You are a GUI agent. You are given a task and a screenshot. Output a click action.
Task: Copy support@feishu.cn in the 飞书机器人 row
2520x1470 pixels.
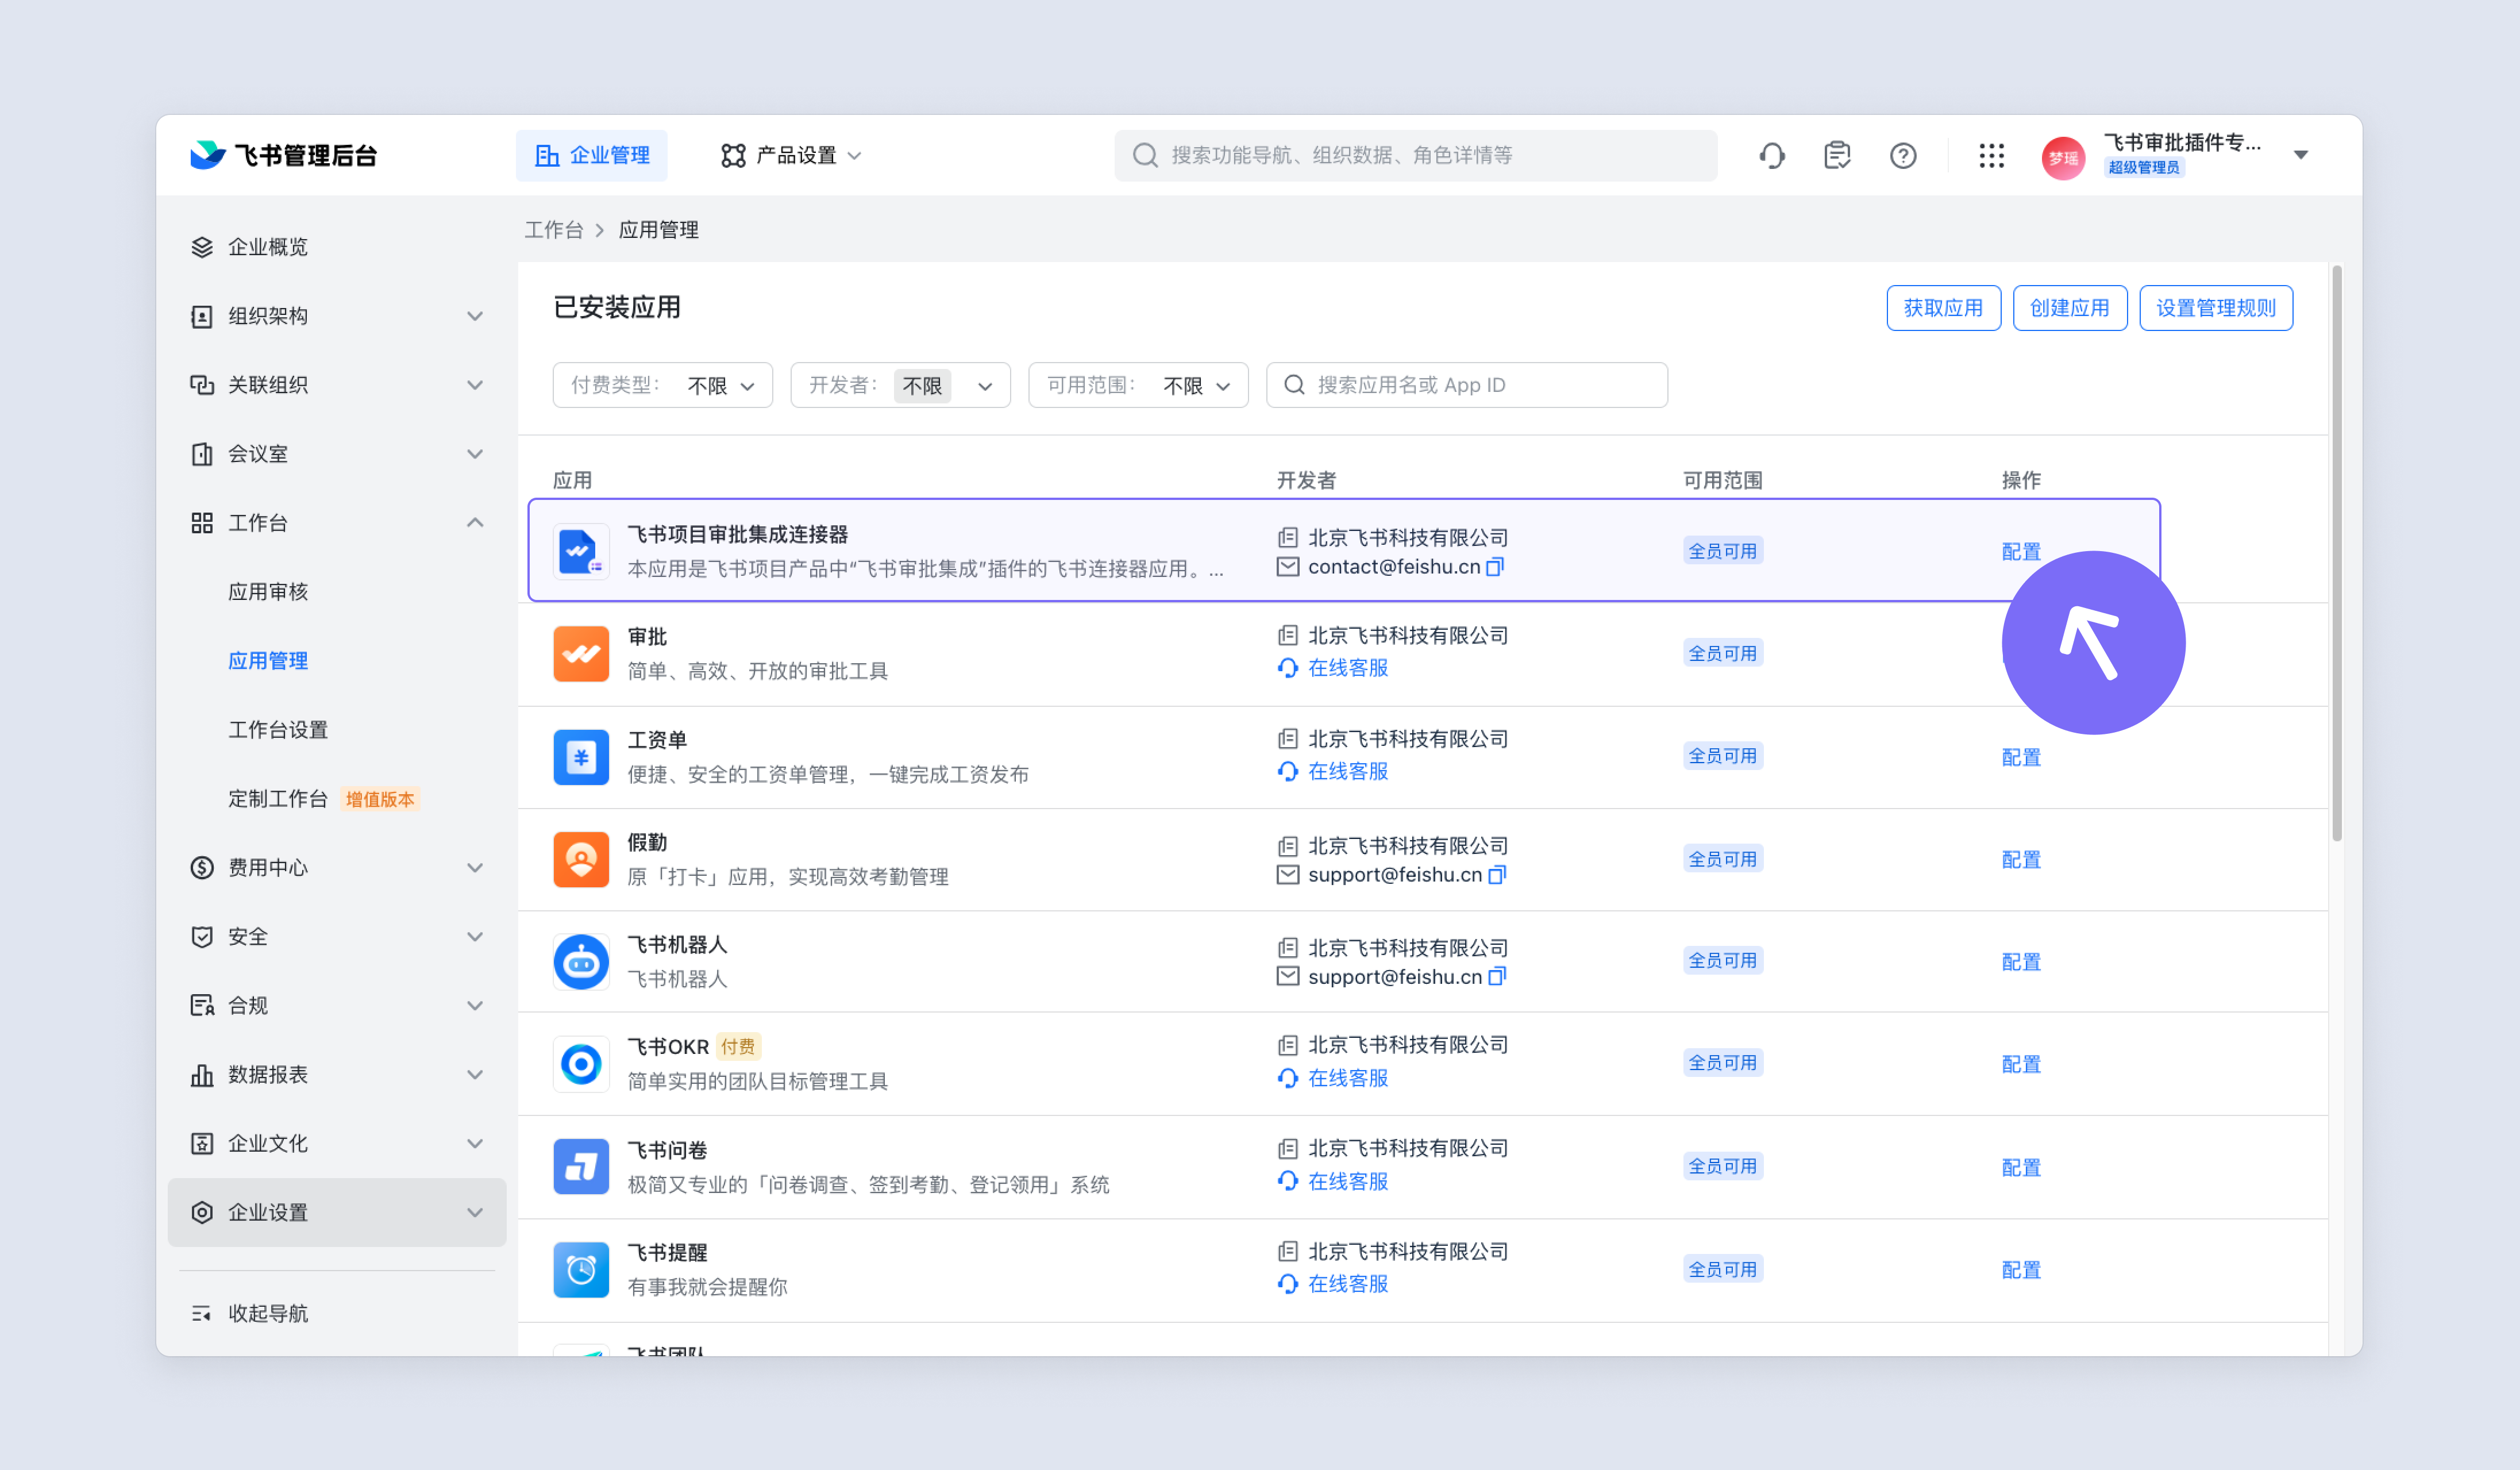[x=1497, y=977]
